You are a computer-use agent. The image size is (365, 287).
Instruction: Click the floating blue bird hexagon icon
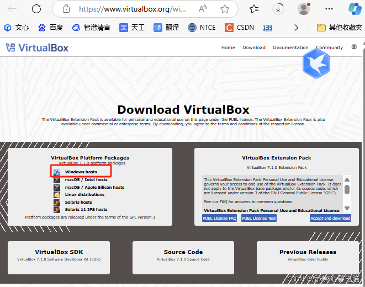316,63
